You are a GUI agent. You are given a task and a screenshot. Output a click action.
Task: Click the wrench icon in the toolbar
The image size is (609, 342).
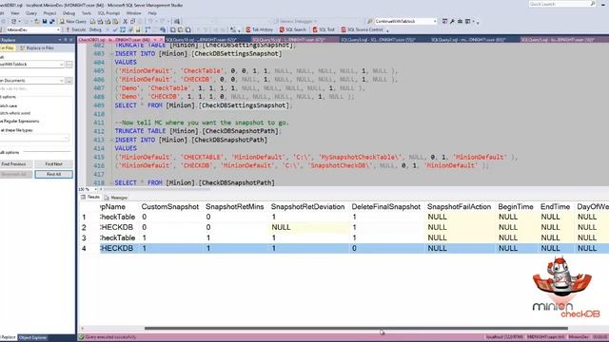point(452,21)
